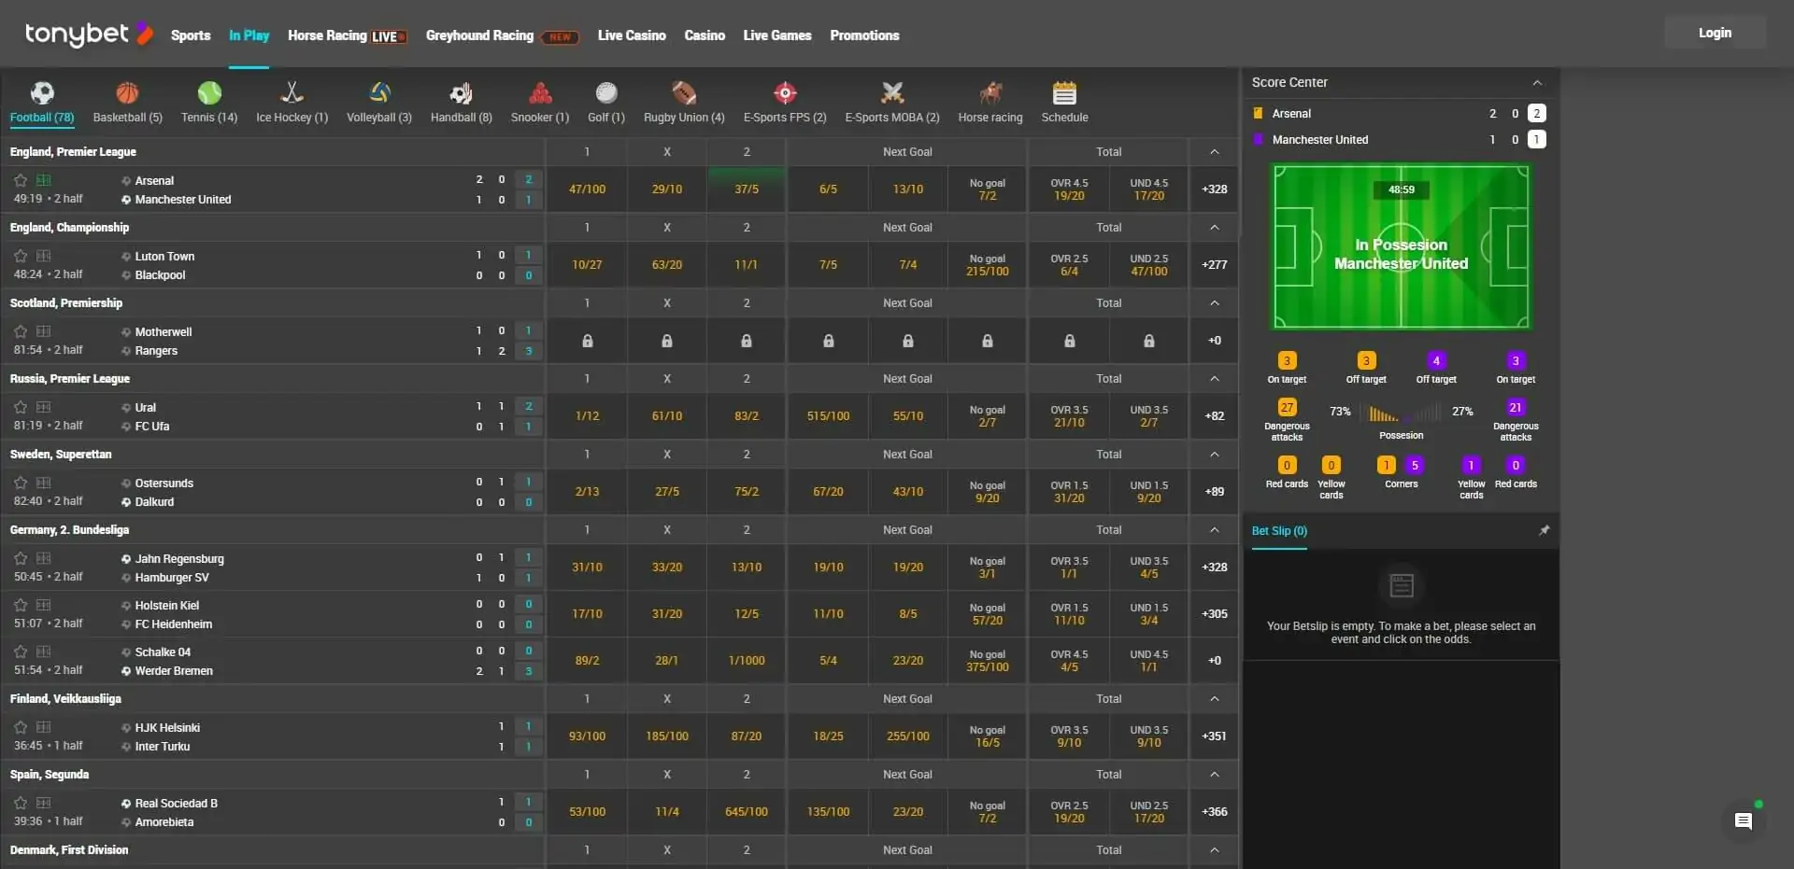This screenshot has height=869, width=1794.
Task: Star the Luton Town vs Blackpool fixture
Action: (21, 256)
